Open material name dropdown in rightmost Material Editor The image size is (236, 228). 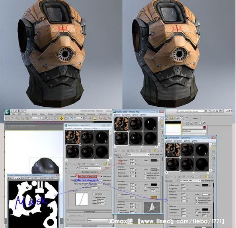[190, 180]
